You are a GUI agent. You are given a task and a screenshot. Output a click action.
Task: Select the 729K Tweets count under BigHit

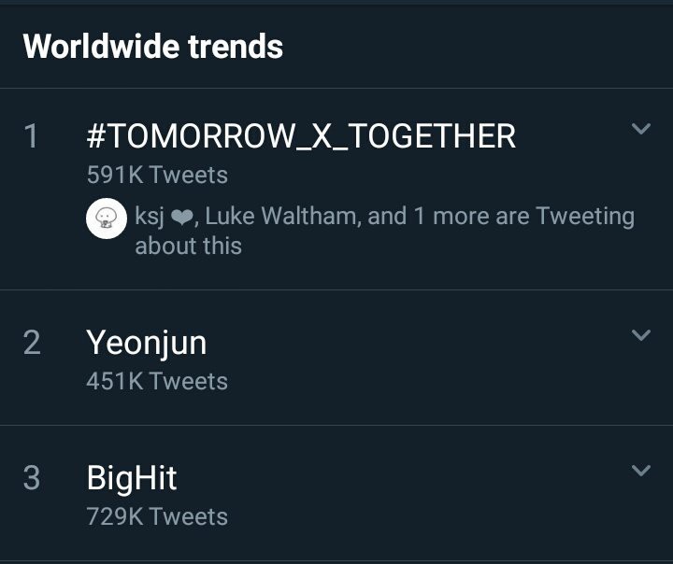click(157, 516)
